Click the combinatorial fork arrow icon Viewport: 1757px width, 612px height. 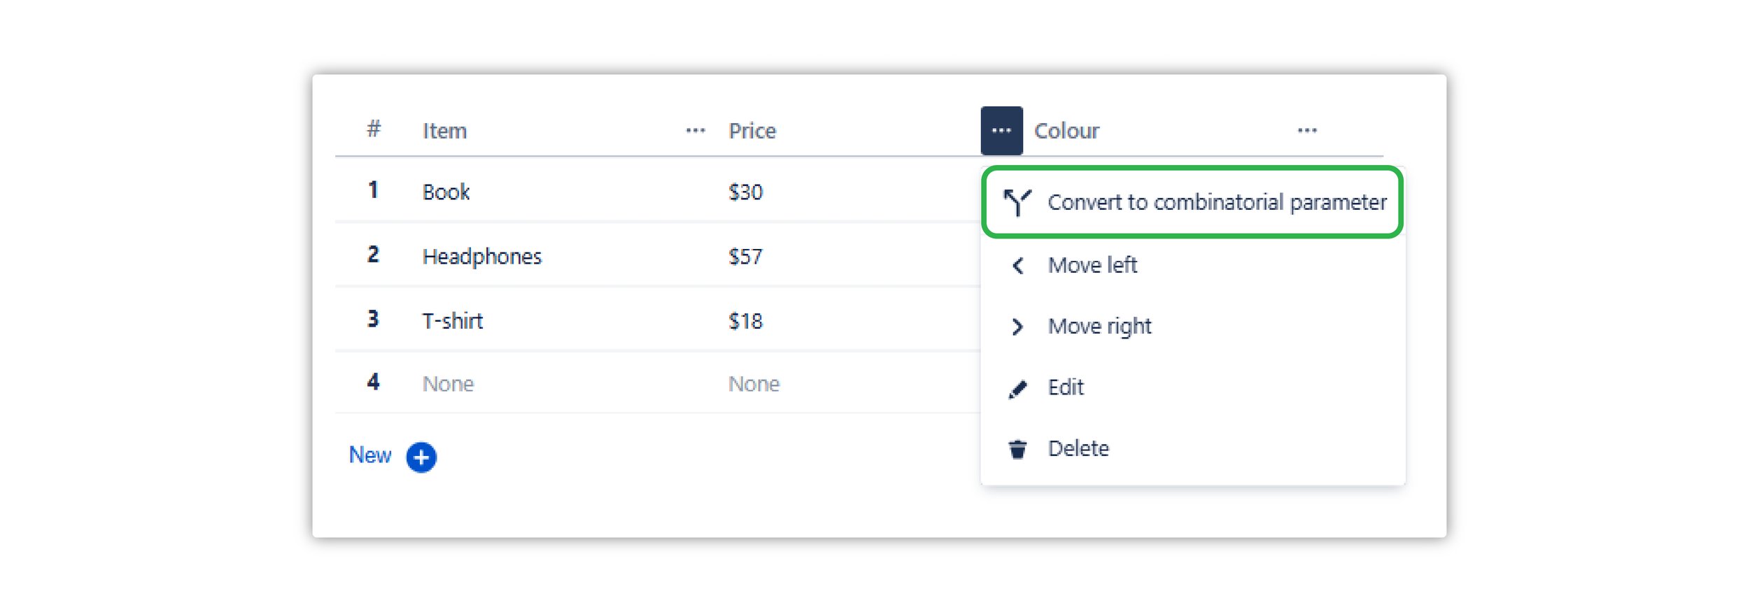click(1017, 202)
